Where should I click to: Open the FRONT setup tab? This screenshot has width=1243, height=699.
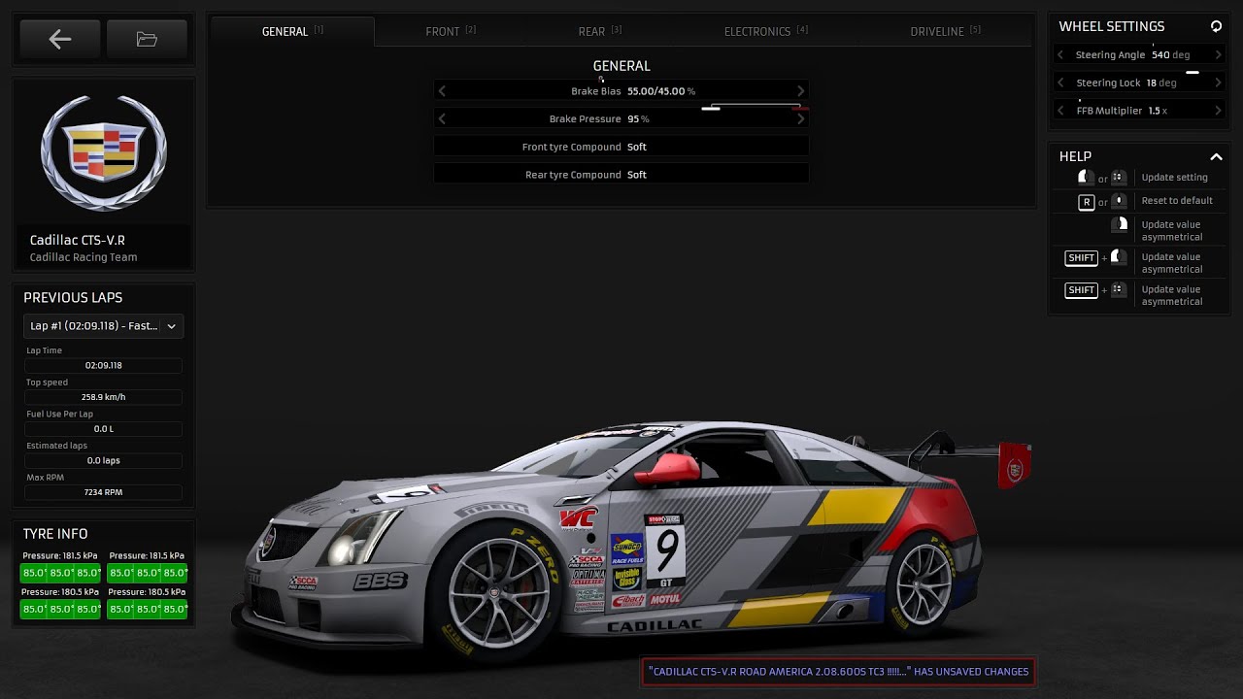(x=451, y=31)
